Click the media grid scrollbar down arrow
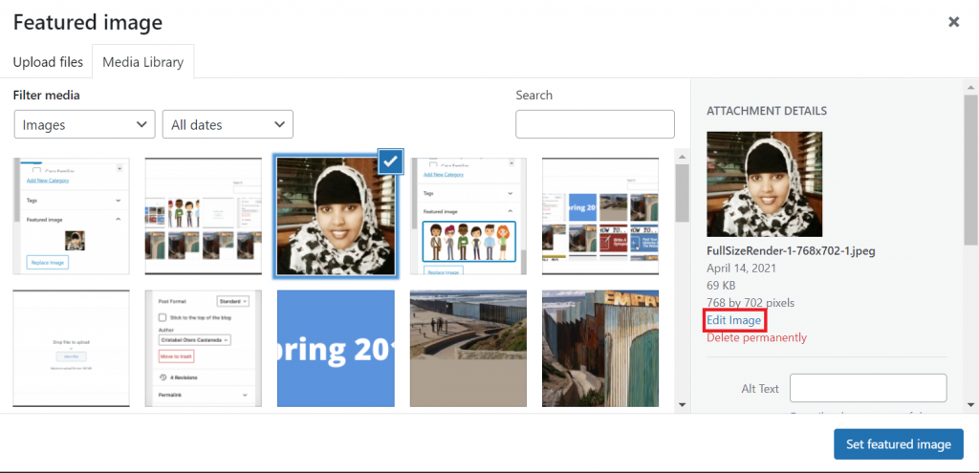Screen dimensions: 979x473 682,405
